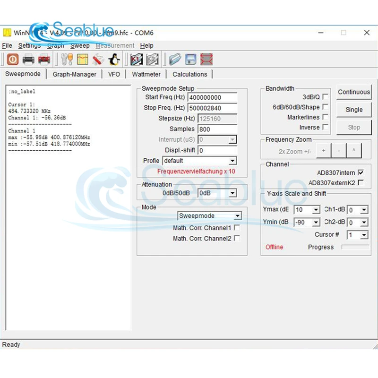
Task: Click the Start Freq. (Hz) input field
Action: pyautogui.click(x=212, y=97)
